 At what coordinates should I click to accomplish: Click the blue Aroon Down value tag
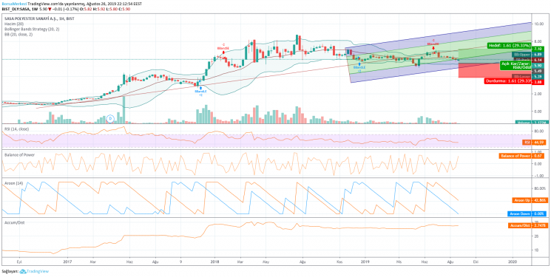526,213
